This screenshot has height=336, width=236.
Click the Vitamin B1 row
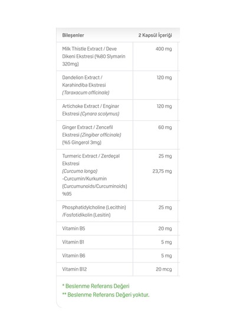point(118,242)
